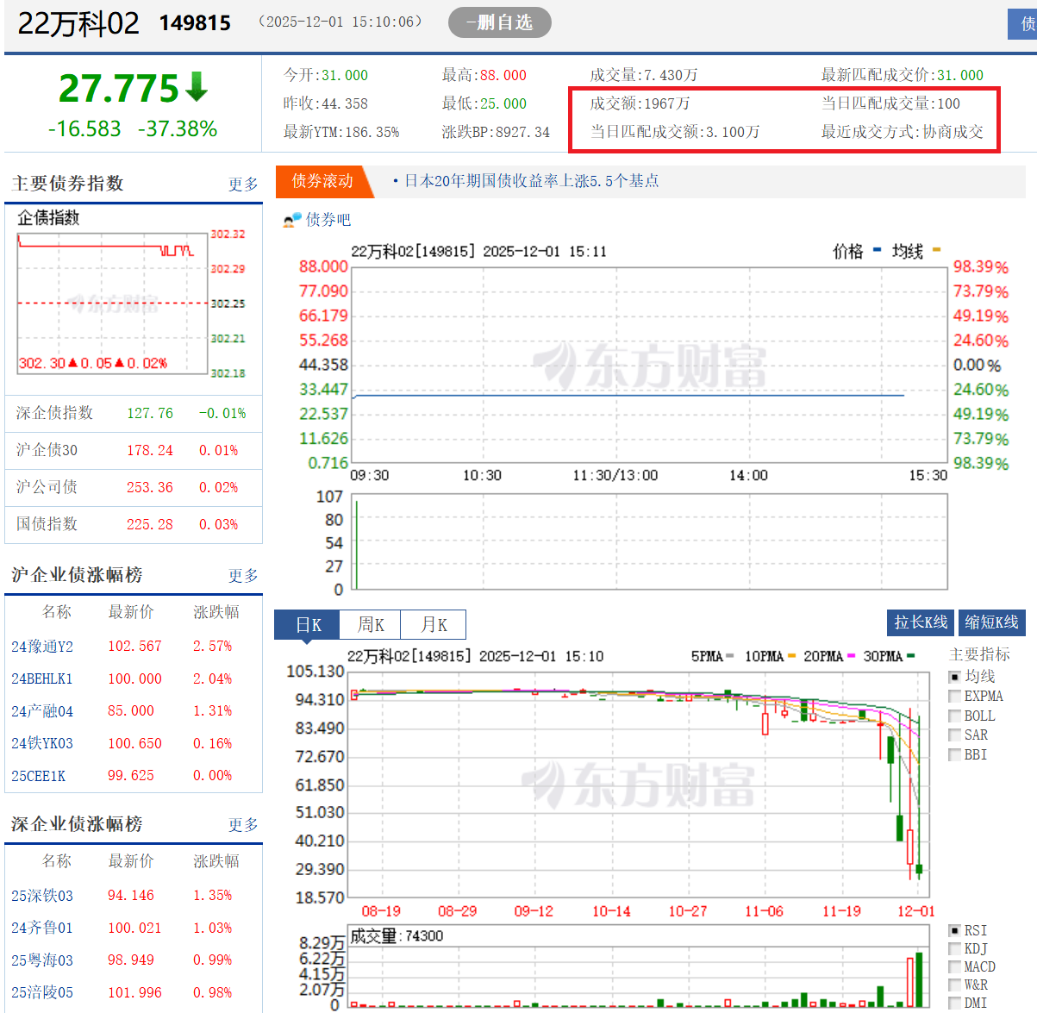The width and height of the screenshot is (1037, 1013).
Task: Click the 11-06 date marker on K-line axis
Action: tap(764, 911)
